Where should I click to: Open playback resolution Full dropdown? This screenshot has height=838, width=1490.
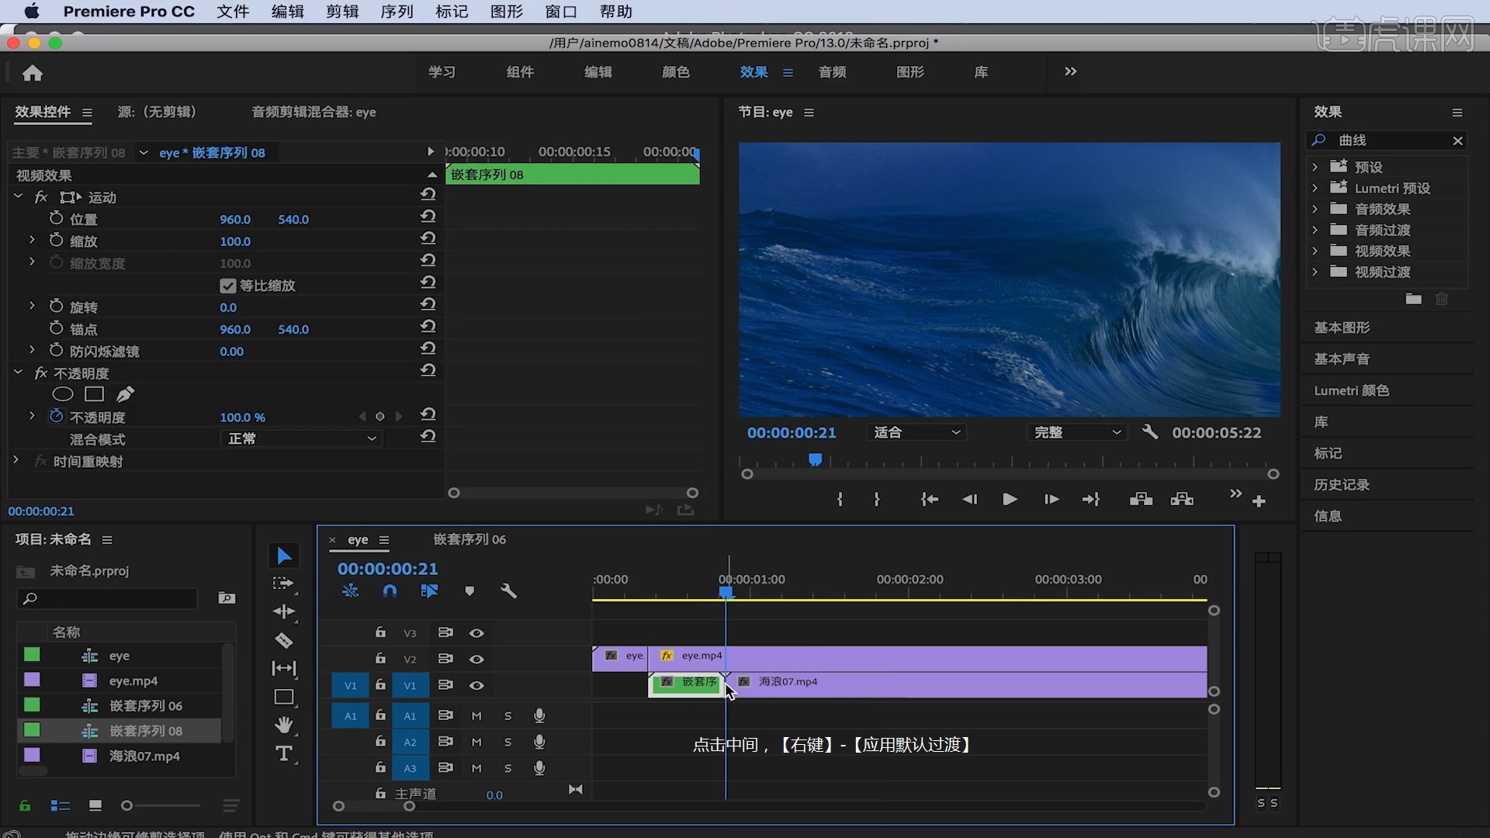click(x=1077, y=432)
